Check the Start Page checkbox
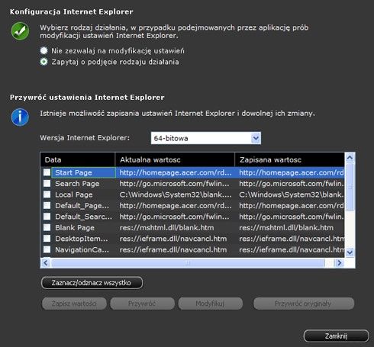Image resolution: width=374 pixels, height=347 pixels. click(47, 172)
